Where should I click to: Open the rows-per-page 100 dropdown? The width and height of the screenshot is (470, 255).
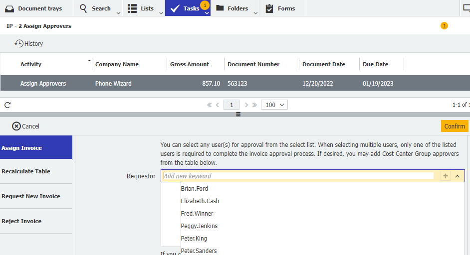[274, 105]
